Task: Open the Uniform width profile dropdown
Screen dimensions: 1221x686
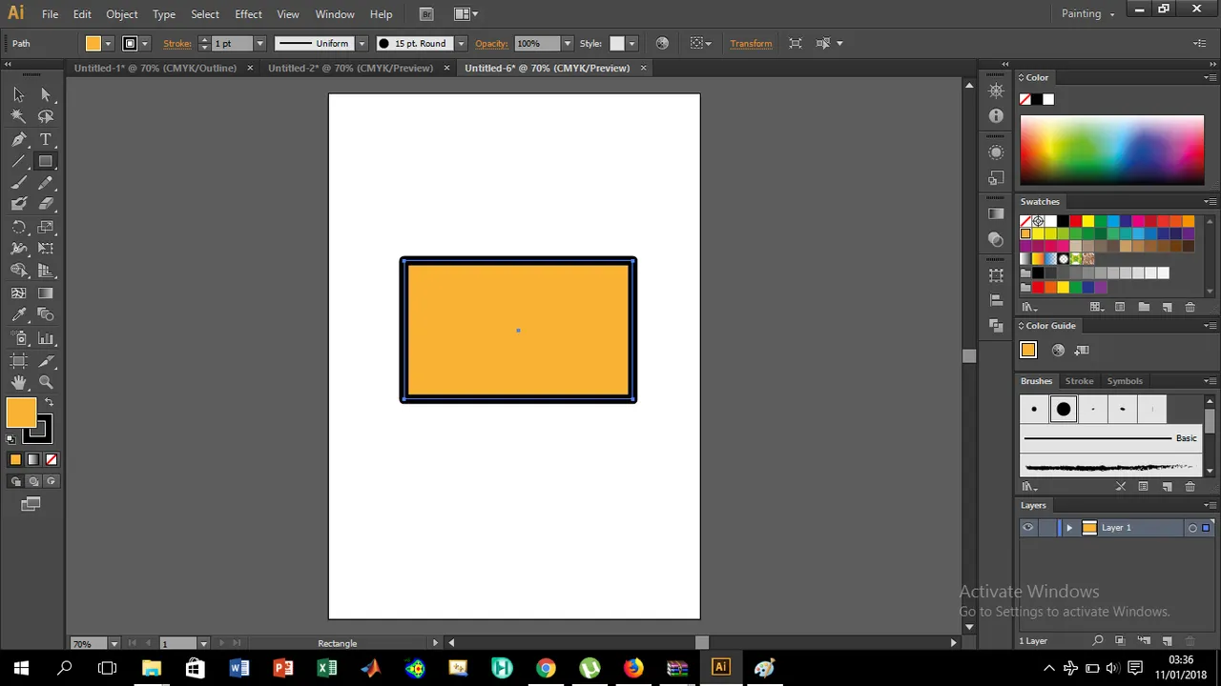Action: [x=362, y=44]
